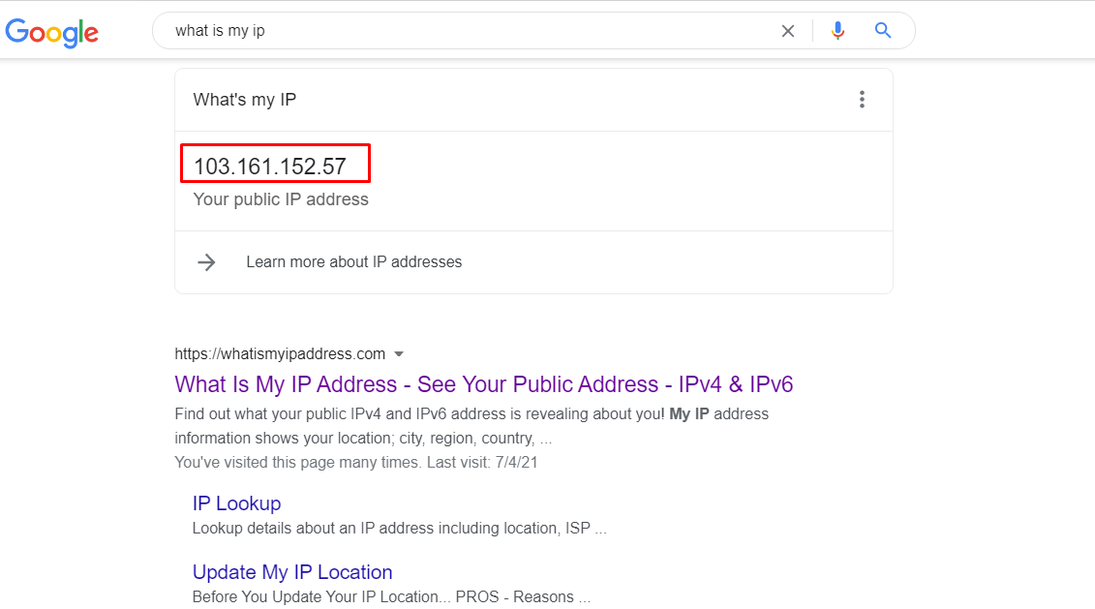Click the 'Your public IP address' label
Screen dimensions: 1095x609
281,199
